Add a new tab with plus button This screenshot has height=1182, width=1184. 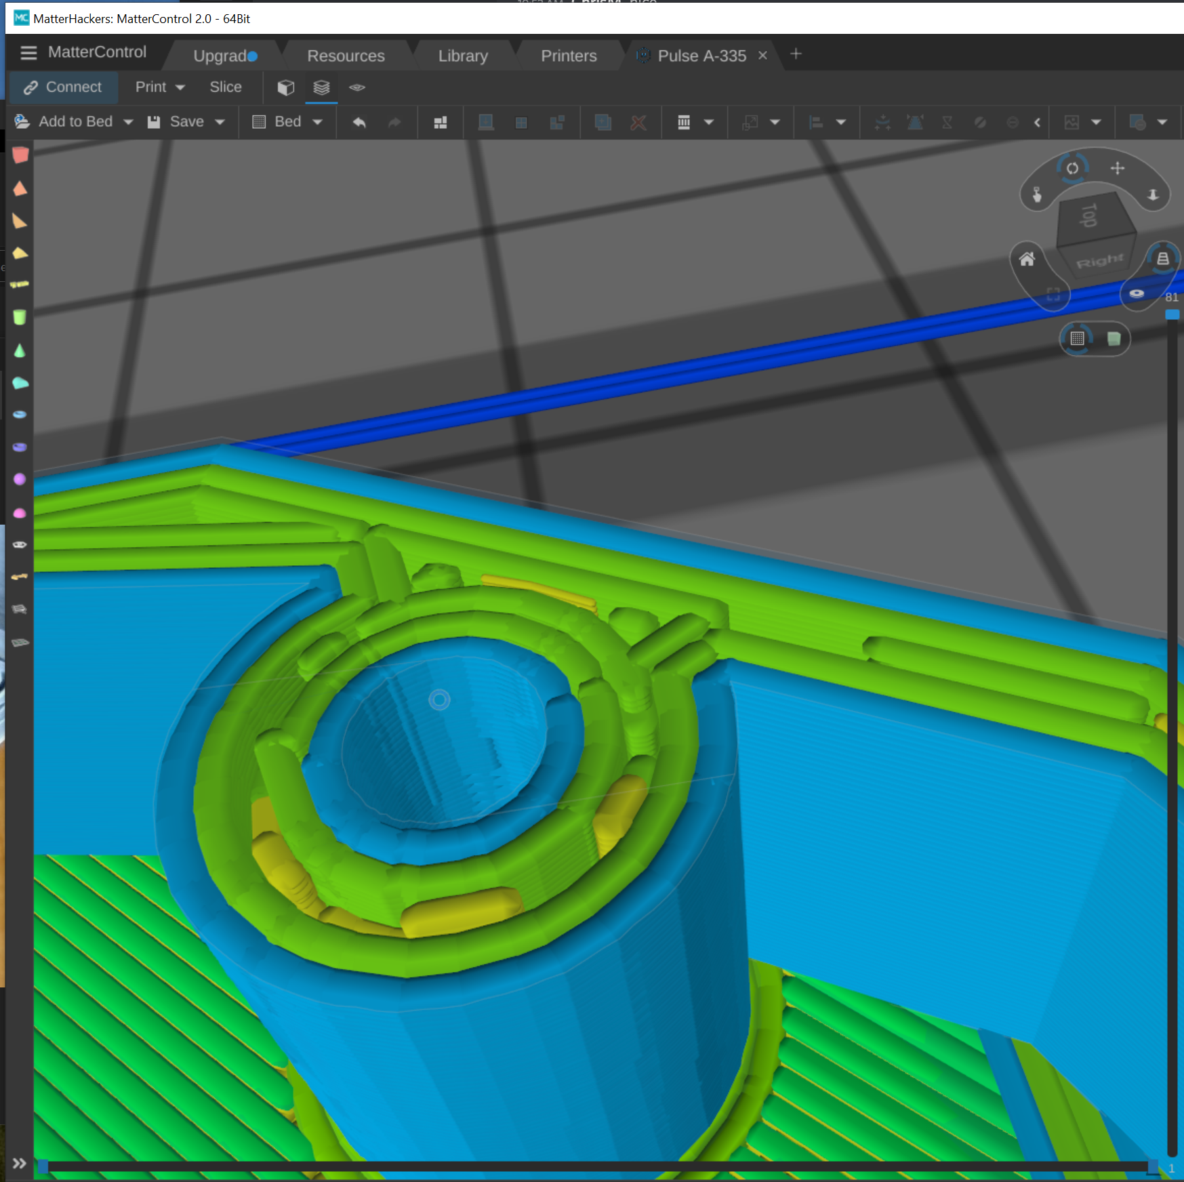pyautogui.click(x=796, y=54)
